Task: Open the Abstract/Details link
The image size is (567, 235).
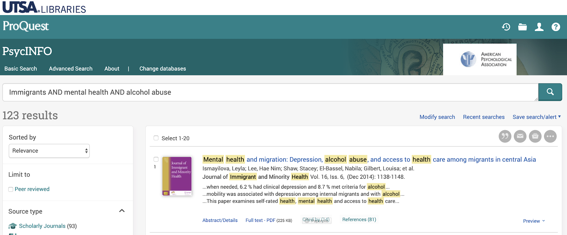Action: [x=220, y=220]
